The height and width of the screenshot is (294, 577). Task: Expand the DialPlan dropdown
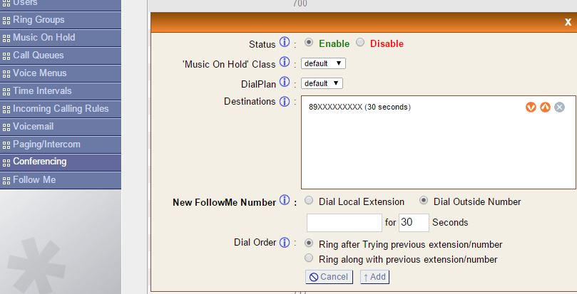click(322, 83)
